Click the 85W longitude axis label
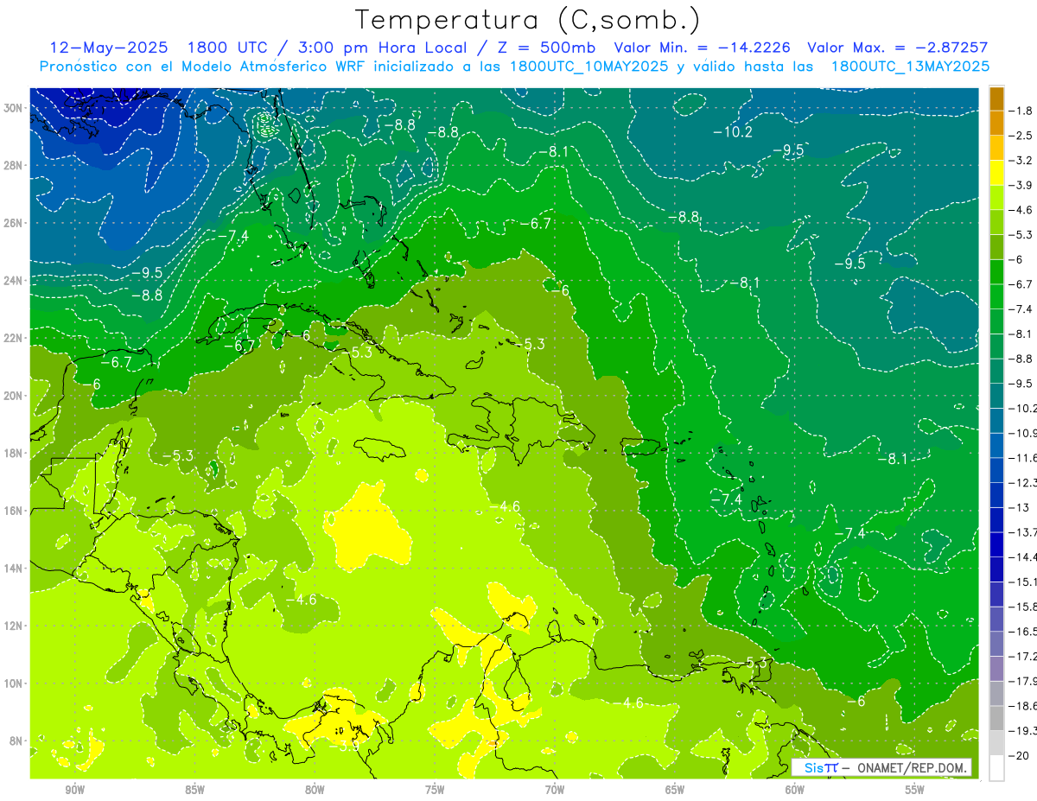Screen dimensions: 1037x801 click(194, 790)
